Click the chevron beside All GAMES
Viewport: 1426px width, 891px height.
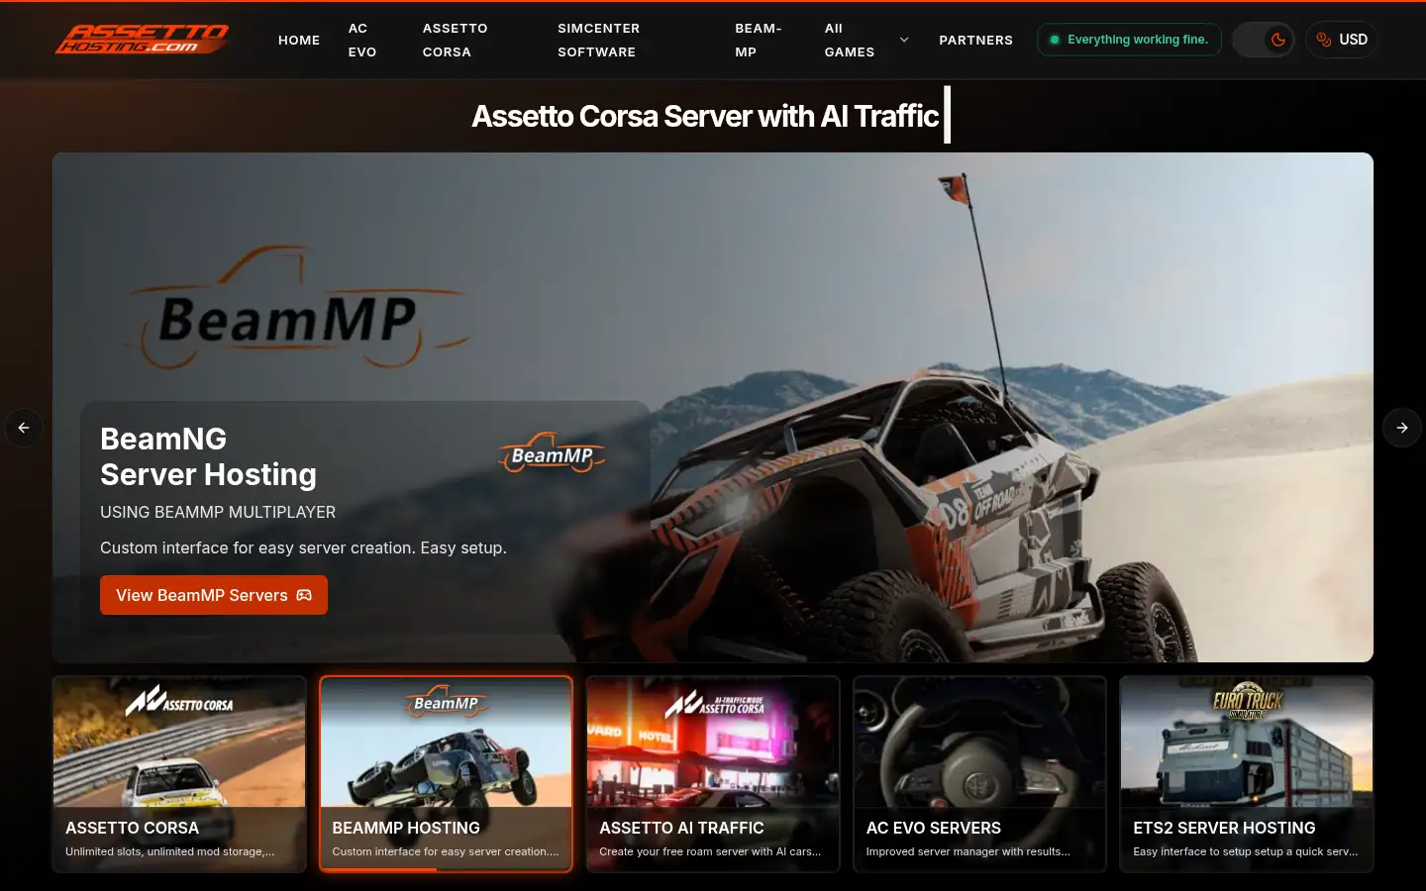(903, 40)
